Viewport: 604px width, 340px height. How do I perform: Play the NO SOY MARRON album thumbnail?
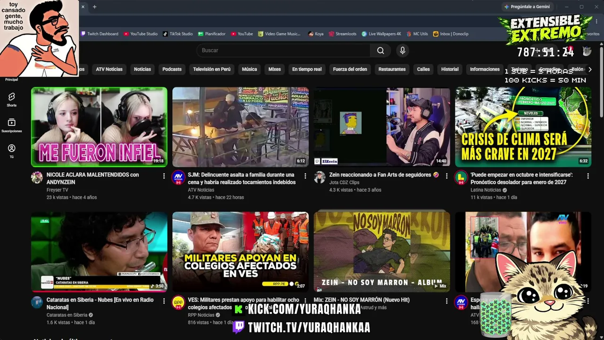pyautogui.click(x=382, y=252)
